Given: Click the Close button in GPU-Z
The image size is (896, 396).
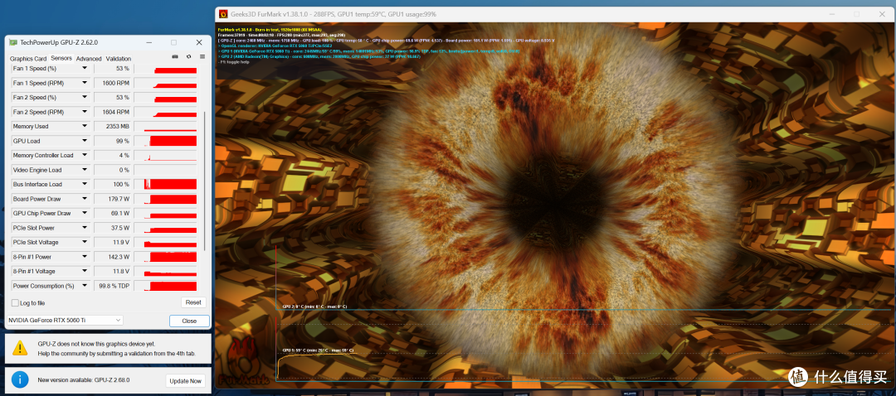Looking at the screenshot, I should pos(189,321).
